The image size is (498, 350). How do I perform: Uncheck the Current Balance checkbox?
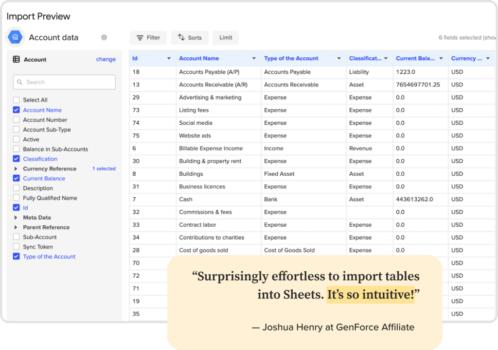(x=16, y=179)
